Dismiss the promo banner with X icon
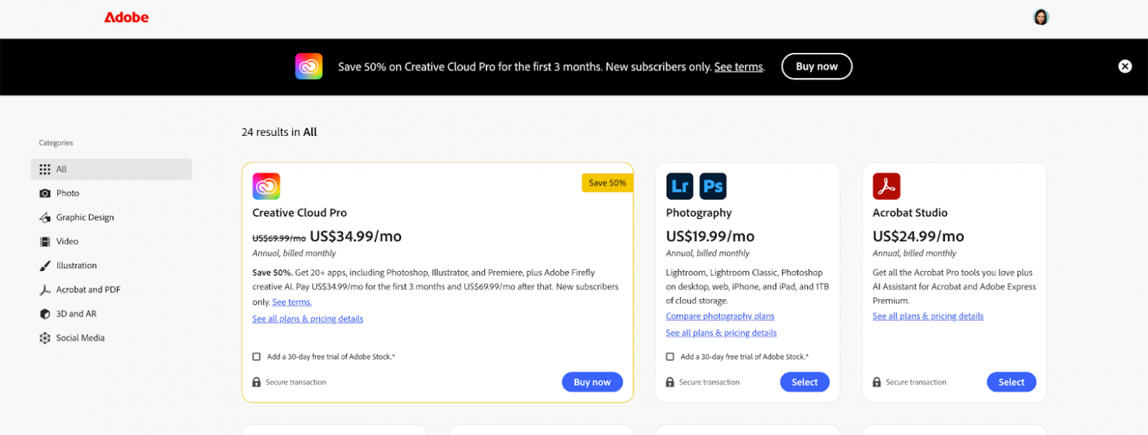 pos(1124,66)
